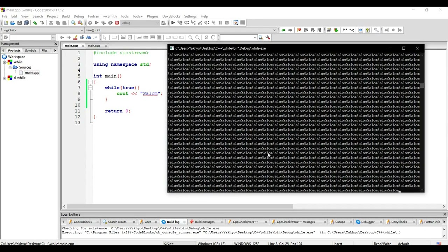Undo the last edit with toolbar arrow
The height and width of the screenshot is (252, 448).
point(35,23)
